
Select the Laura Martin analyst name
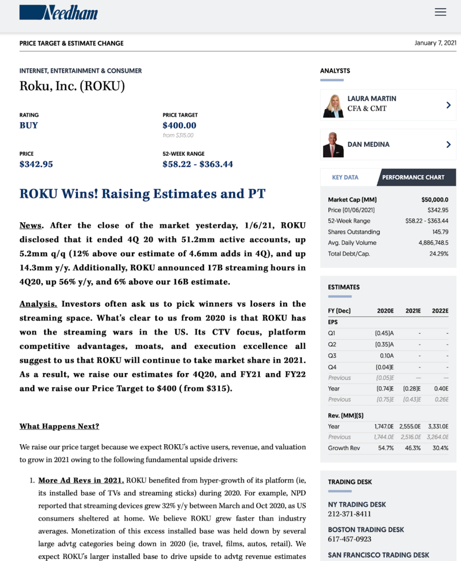[x=372, y=99]
